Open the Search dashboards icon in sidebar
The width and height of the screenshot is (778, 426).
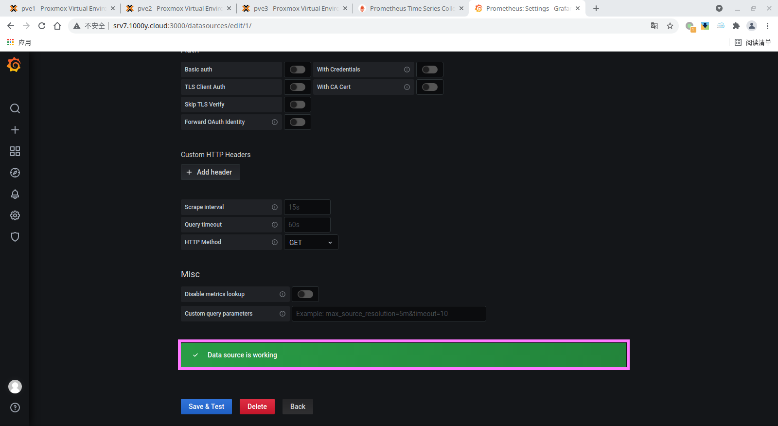coord(15,108)
